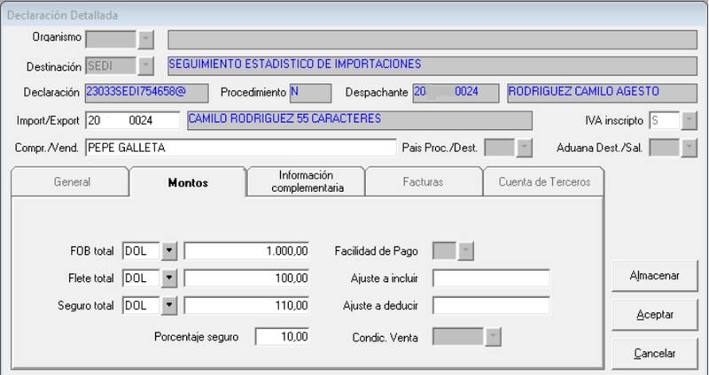Cancel the declaration with Cancelar
Image resolution: width=709 pixels, height=375 pixels.
(654, 353)
